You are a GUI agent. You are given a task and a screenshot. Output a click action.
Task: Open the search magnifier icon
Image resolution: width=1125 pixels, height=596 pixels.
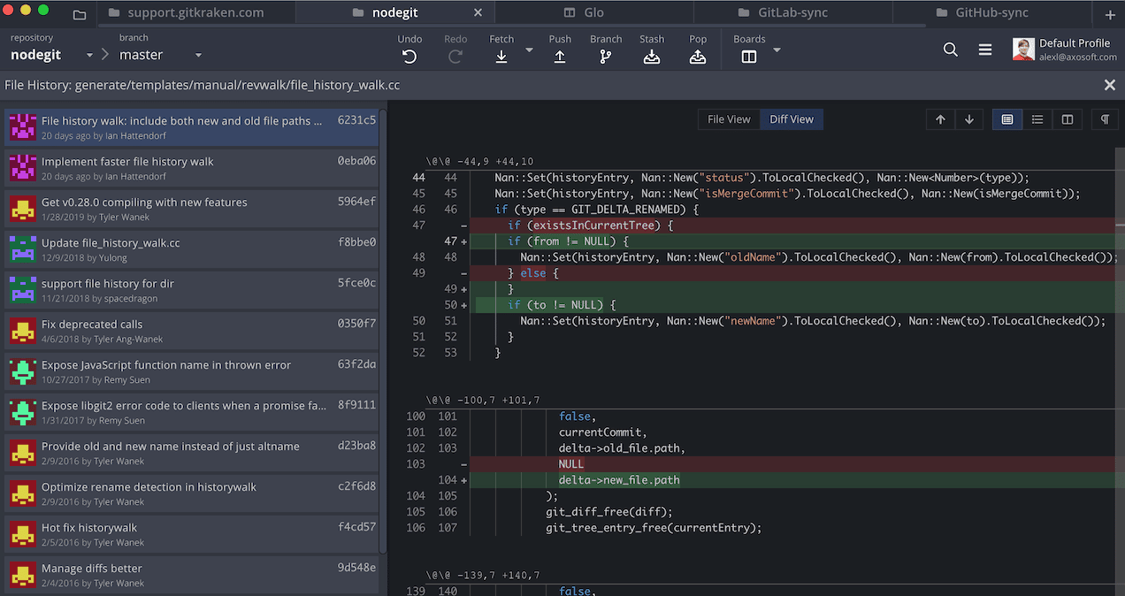click(950, 50)
